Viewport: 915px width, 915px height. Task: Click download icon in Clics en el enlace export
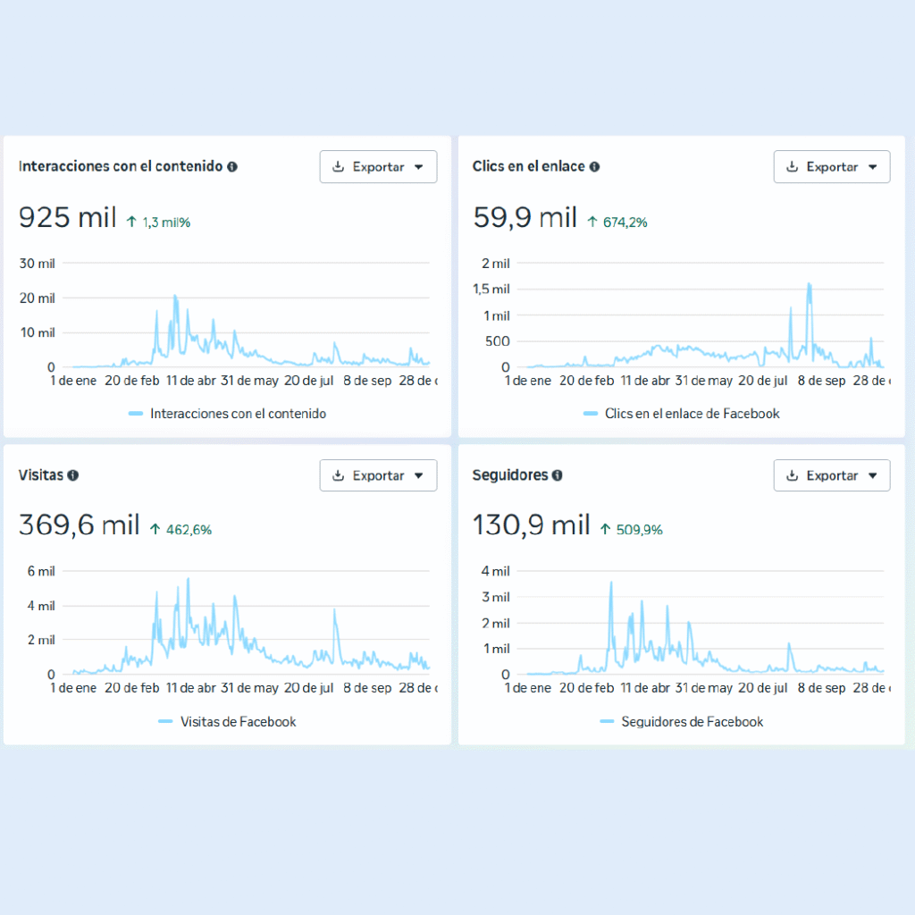click(792, 167)
